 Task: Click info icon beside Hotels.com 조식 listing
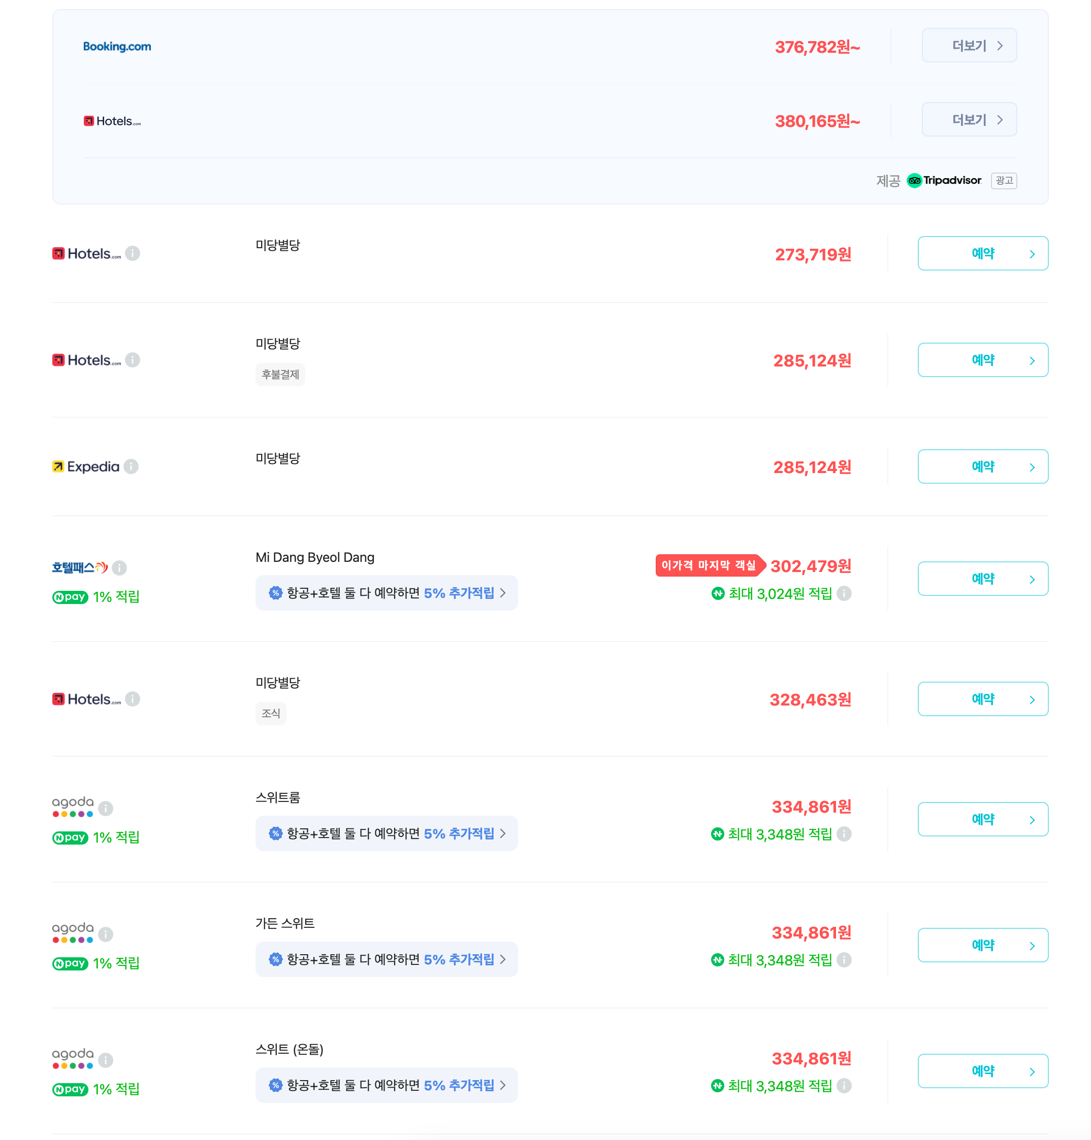(133, 699)
